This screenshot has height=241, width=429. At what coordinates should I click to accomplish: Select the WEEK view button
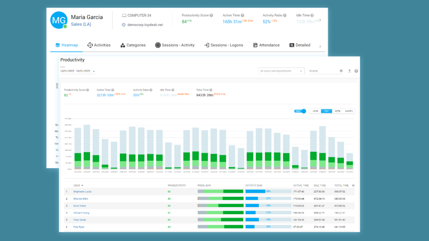(x=338, y=111)
